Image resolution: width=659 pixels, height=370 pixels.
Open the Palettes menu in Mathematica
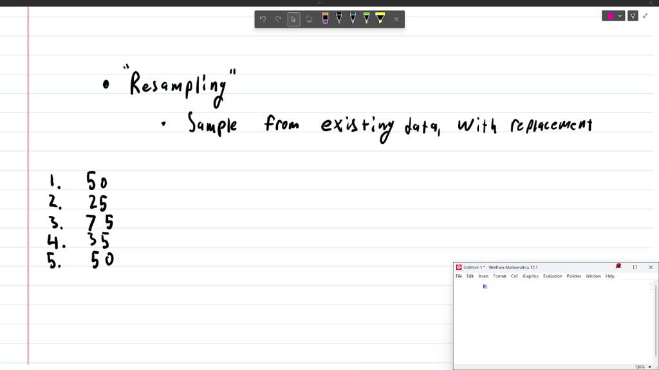[x=574, y=276]
